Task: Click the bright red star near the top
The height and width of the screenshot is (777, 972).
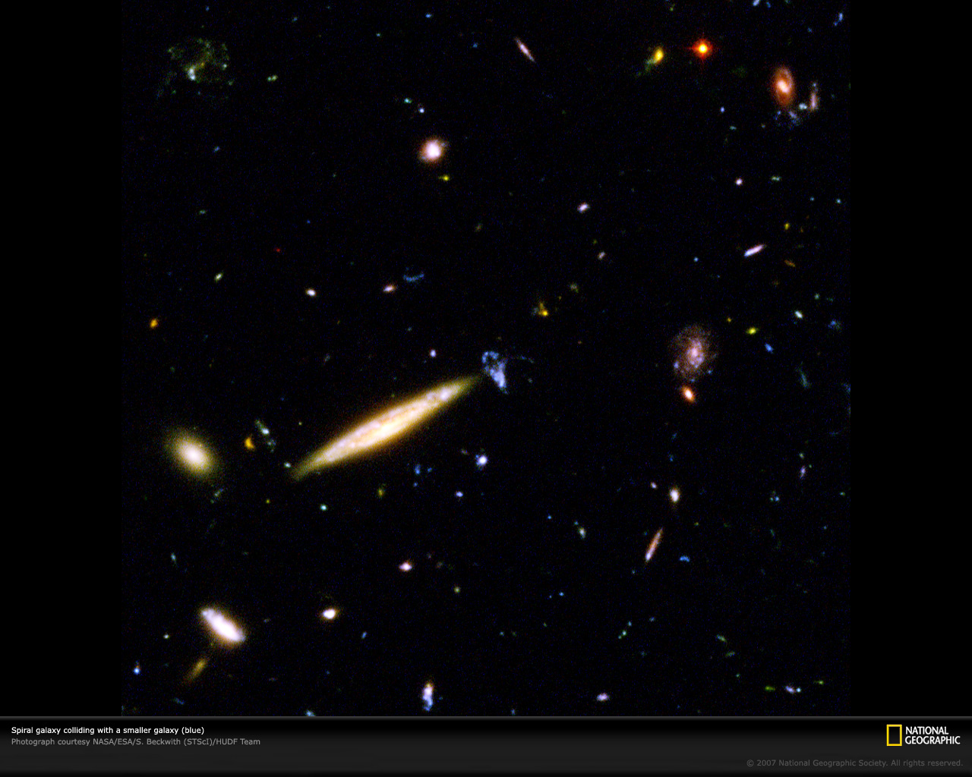Action: click(703, 49)
